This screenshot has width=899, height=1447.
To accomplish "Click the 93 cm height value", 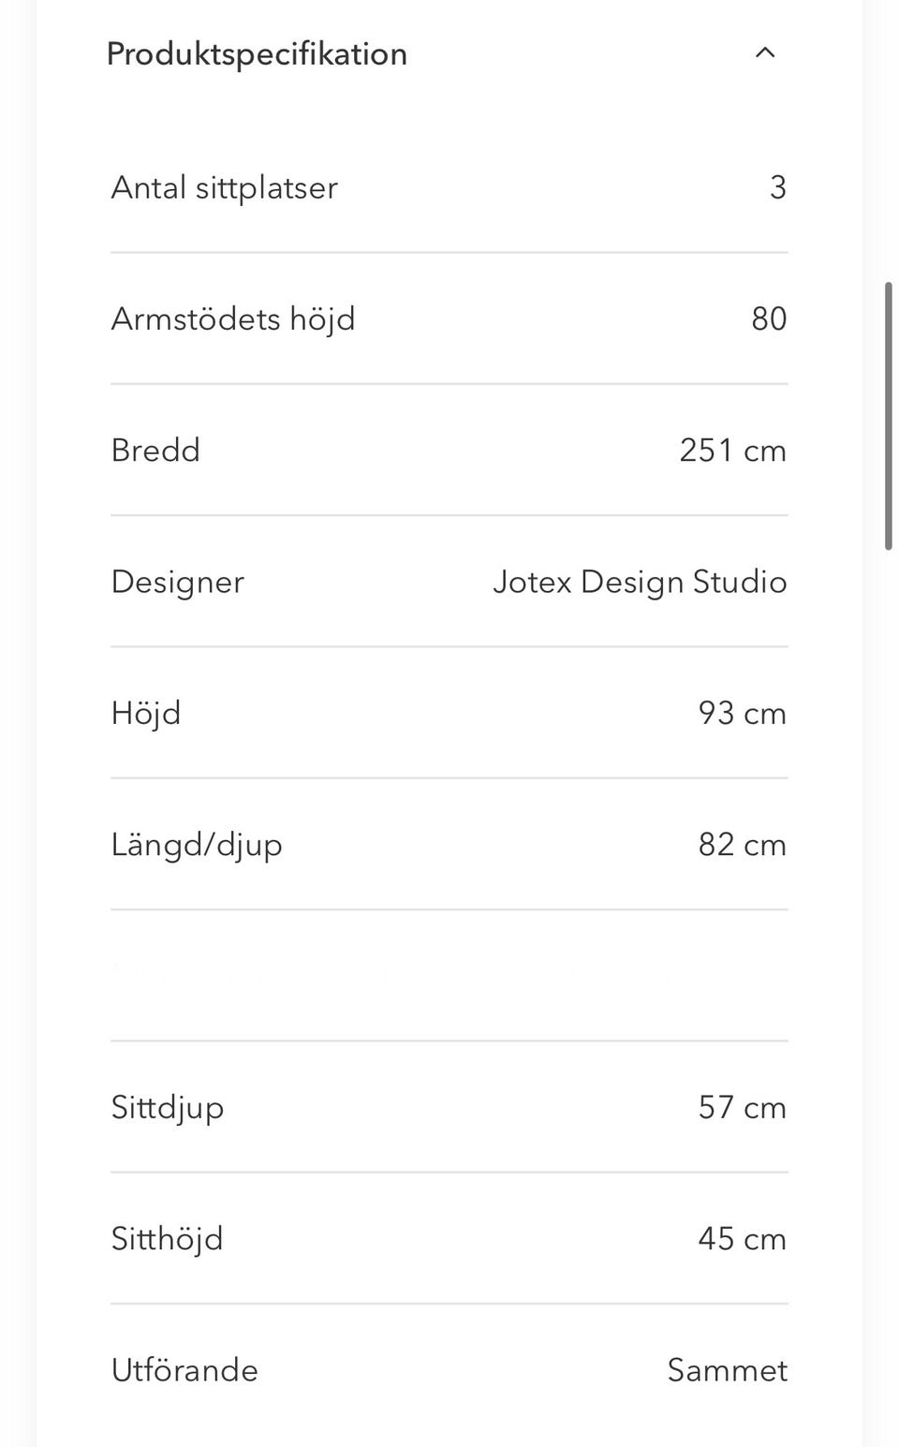I will coord(742,714).
